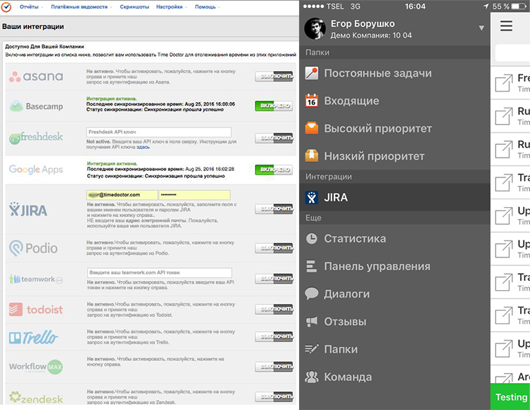Screen dimensions: 530x410
Task: Open the Платёжные ведомости menu
Action: point(81,7)
